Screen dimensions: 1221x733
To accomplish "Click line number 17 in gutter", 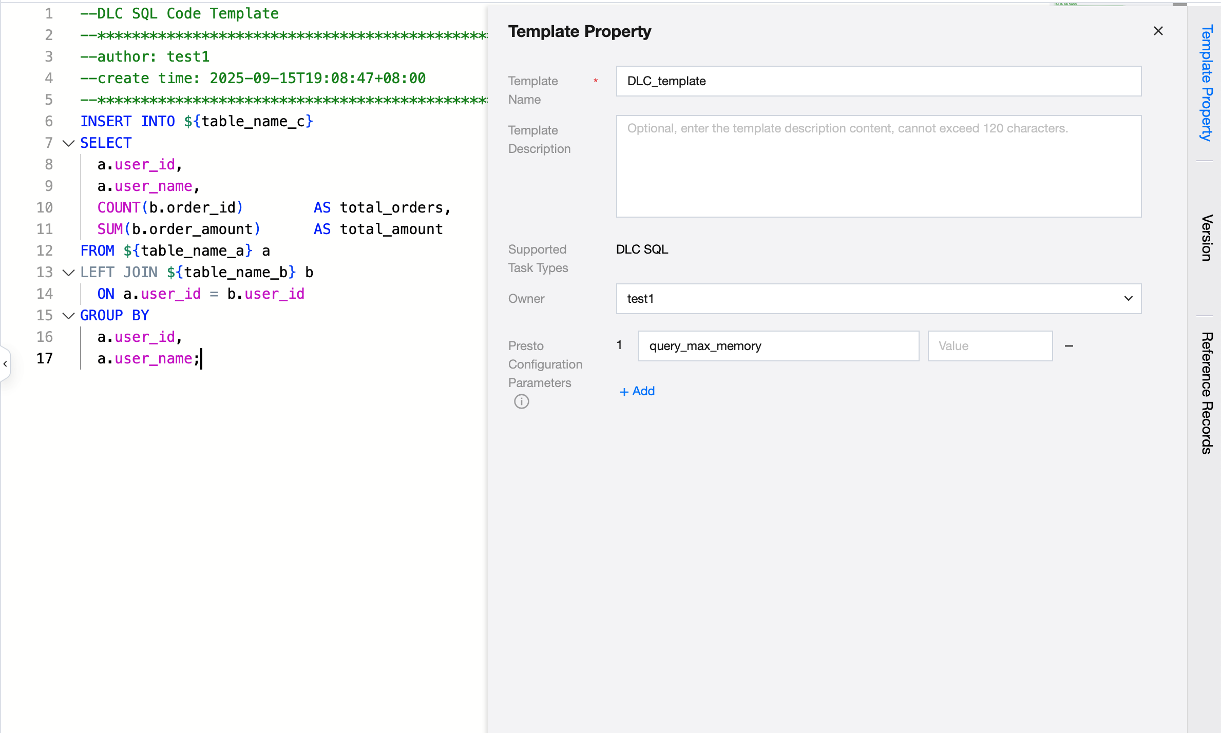I will click(45, 358).
